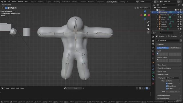
Task: Open the Object Data armature tab icon
Action: (153, 73)
